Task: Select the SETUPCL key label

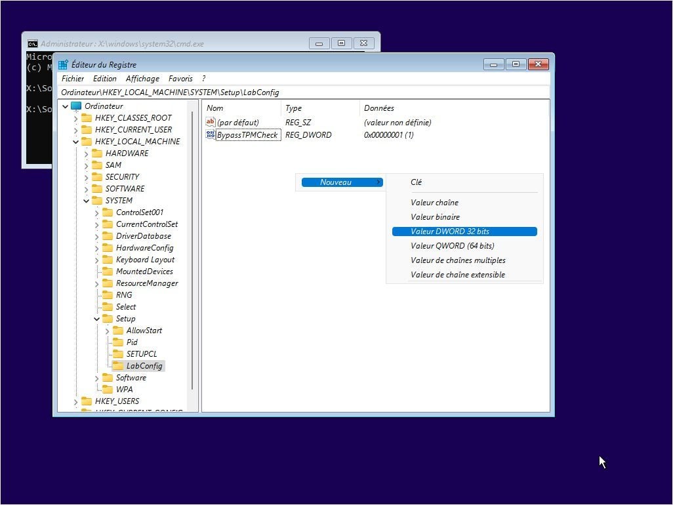Action: pos(142,354)
